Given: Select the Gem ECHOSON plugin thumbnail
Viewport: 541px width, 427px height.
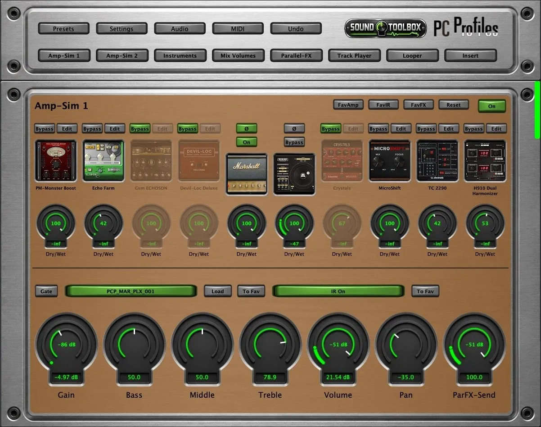Looking at the screenshot, I should (151, 161).
